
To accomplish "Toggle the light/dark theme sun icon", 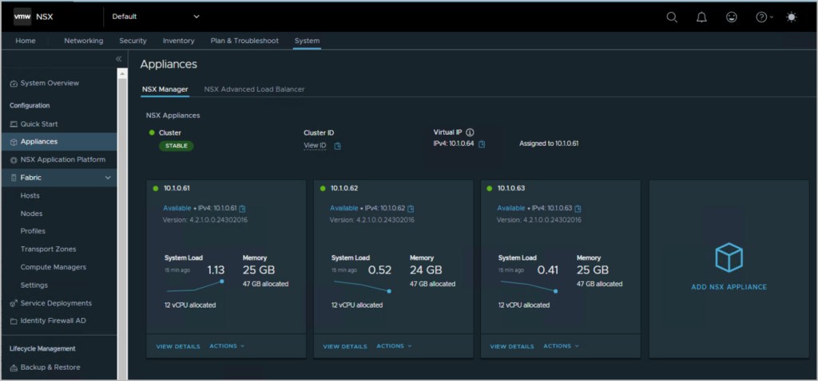I will (791, 17).
